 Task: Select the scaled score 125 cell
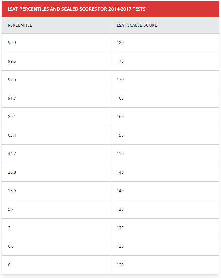[x=165, y=246]
